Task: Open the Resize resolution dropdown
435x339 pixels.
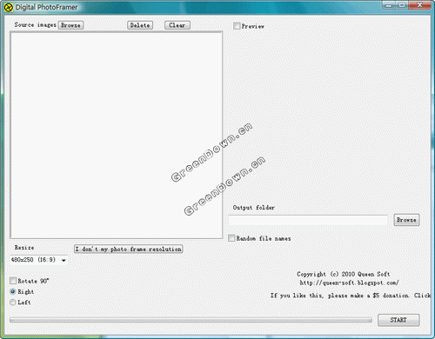Action: click(39, 260)
